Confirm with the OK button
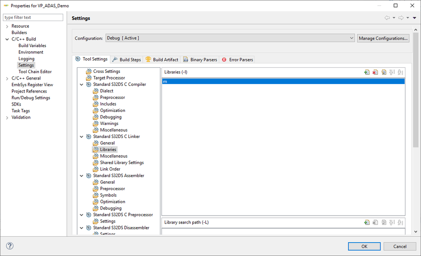Screen dimensions: 421x256 pyautogui.click(x=364, y=246)
